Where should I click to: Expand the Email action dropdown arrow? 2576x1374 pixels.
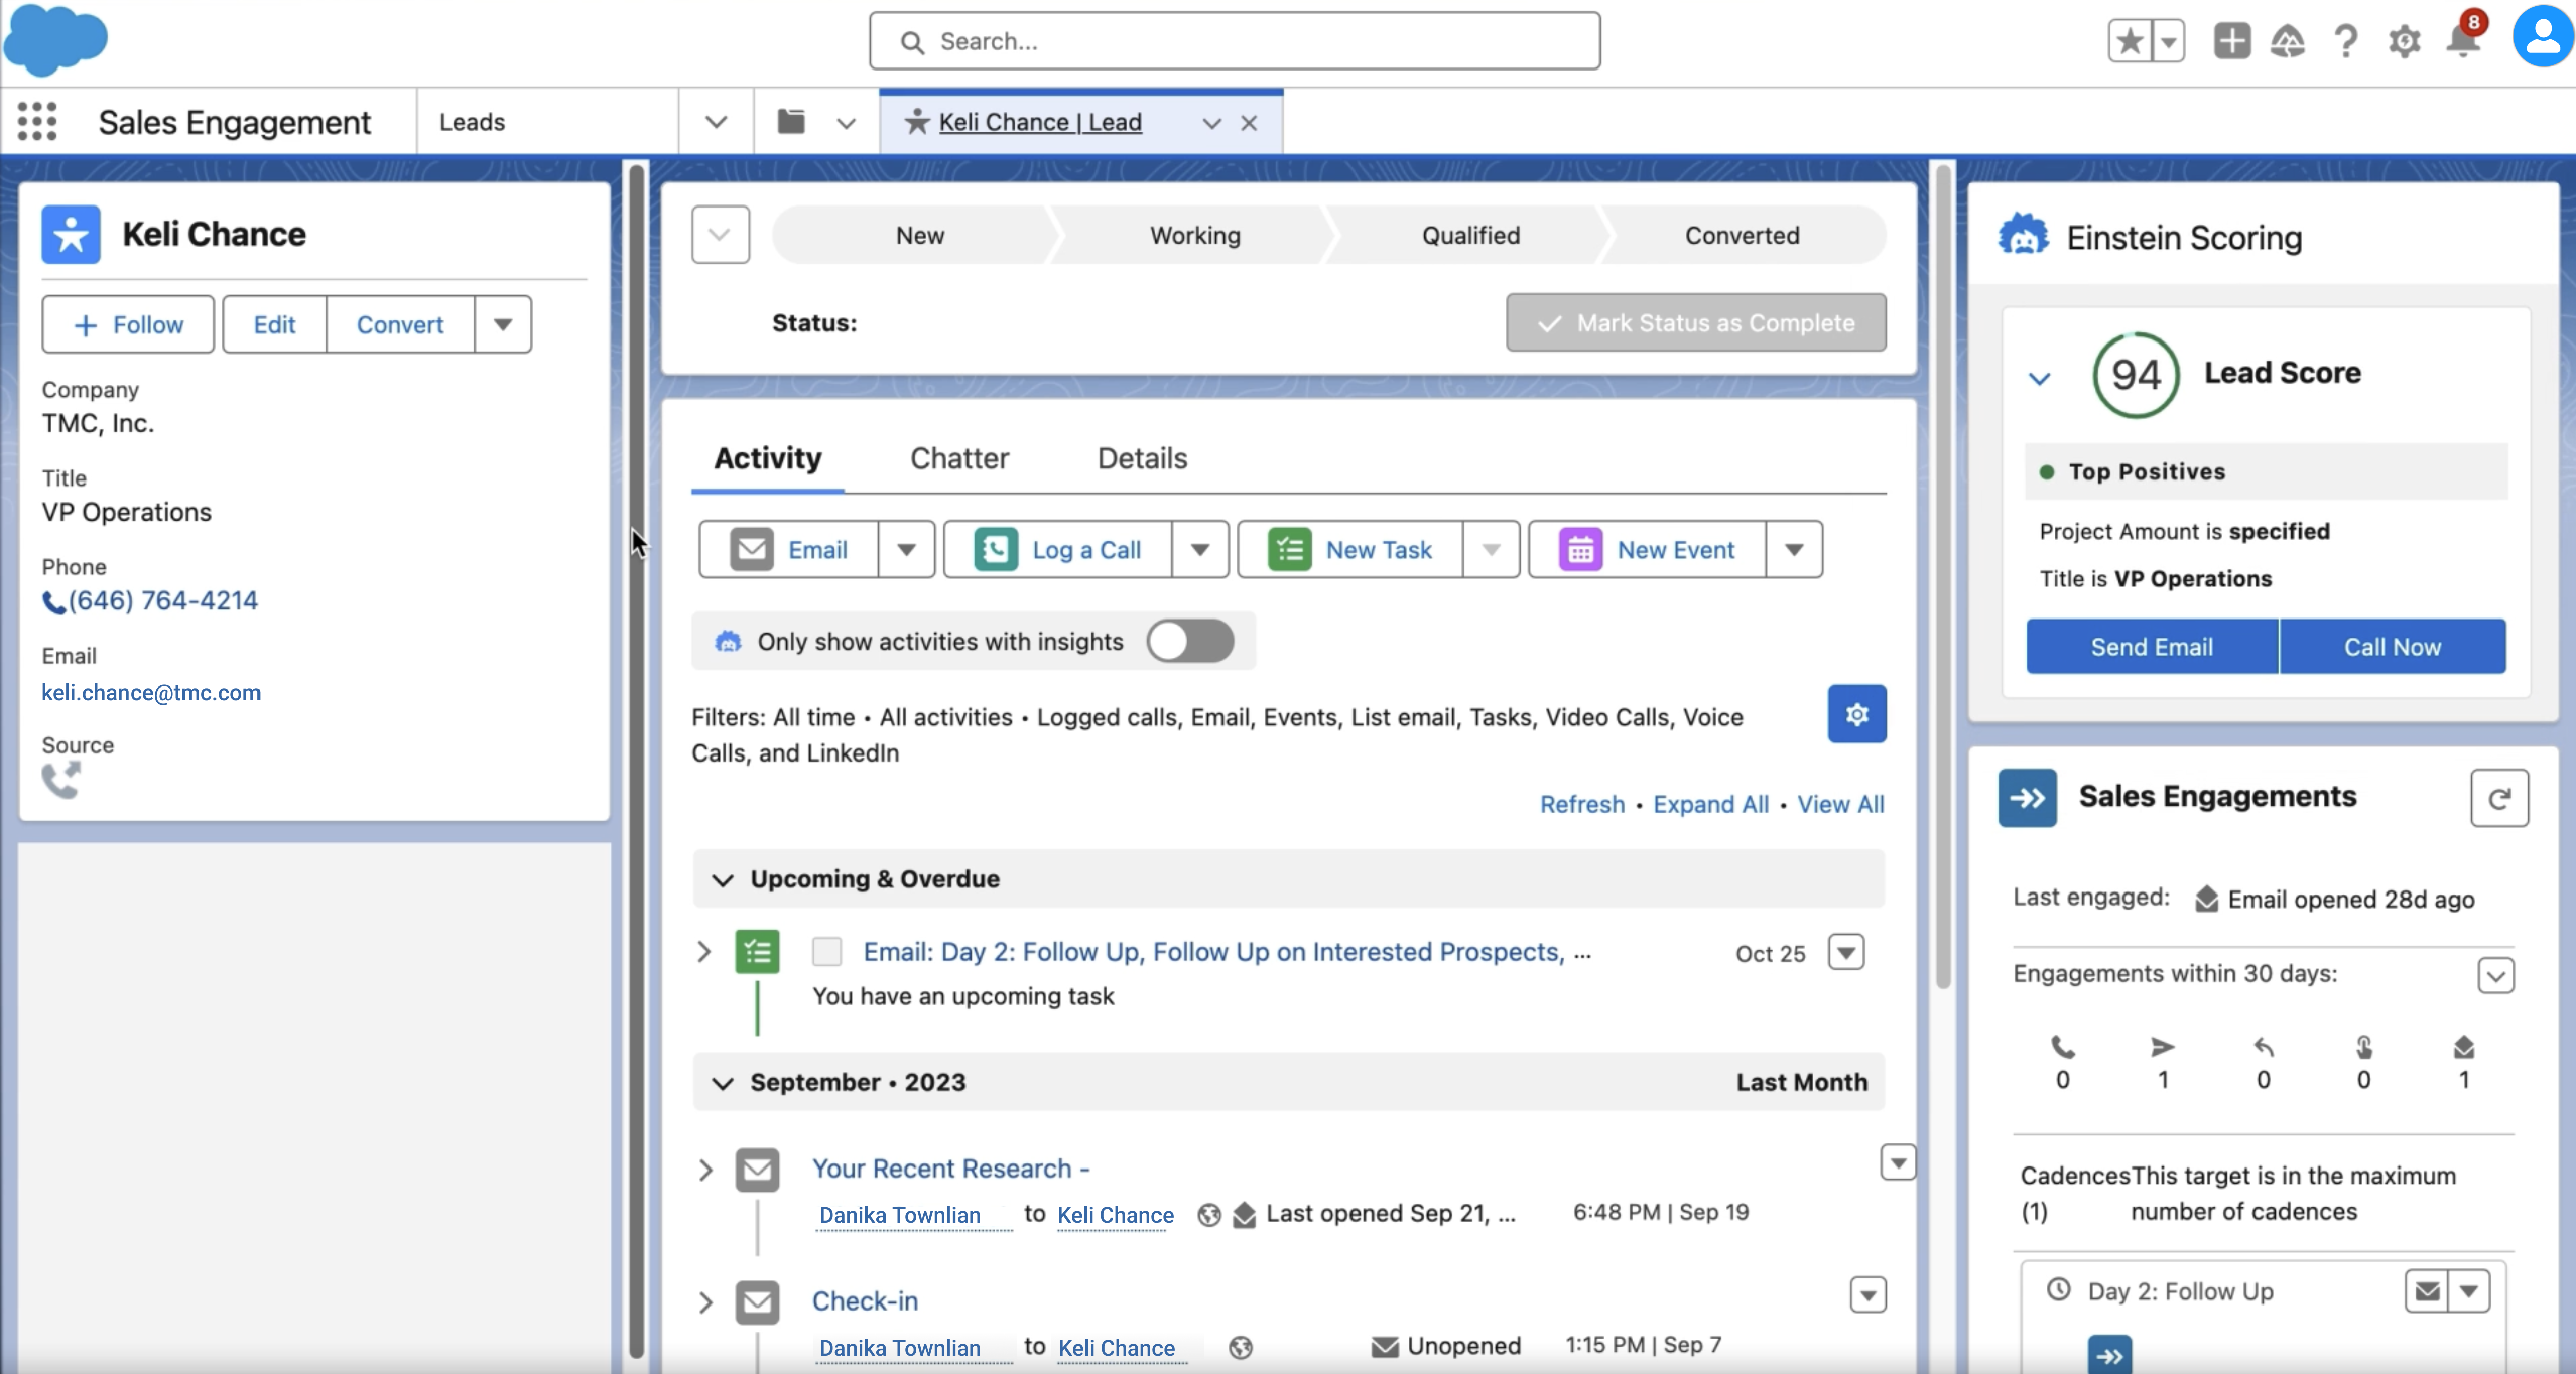906,549
